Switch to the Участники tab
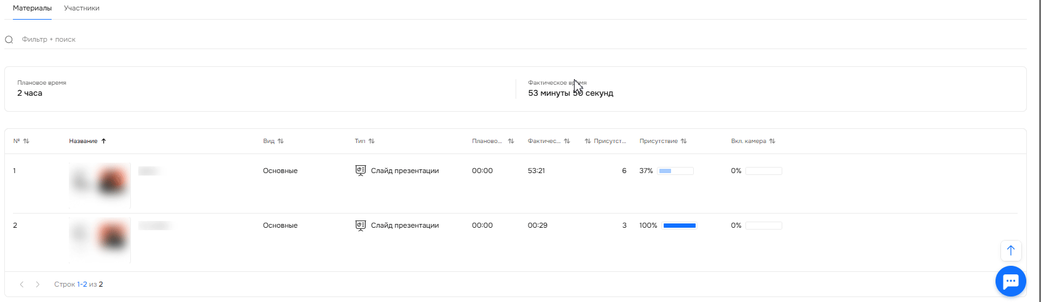The image size is (1041, 302). click(x=82, y=9)
